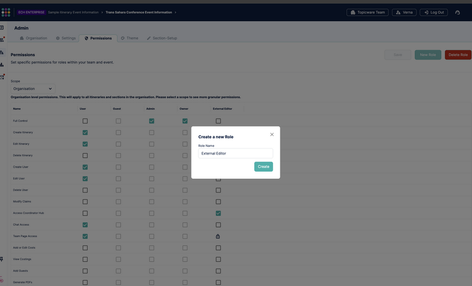Click the Role Name input field

235,153
